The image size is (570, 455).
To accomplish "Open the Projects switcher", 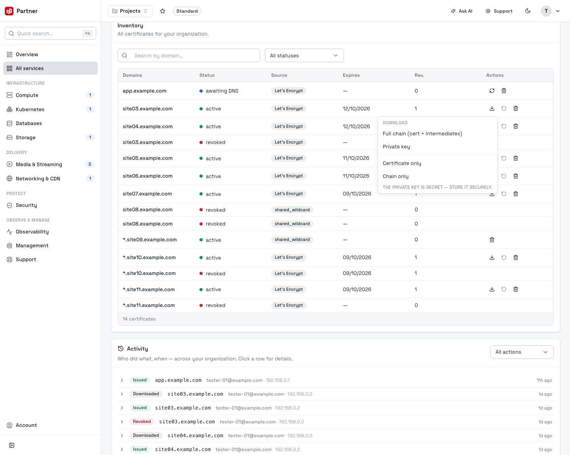I will pyautogui.click(x=130, y=11).
